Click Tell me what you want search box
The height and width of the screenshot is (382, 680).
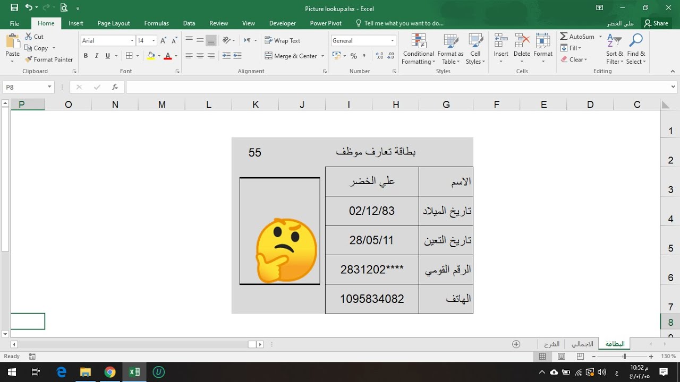(399, 23)
